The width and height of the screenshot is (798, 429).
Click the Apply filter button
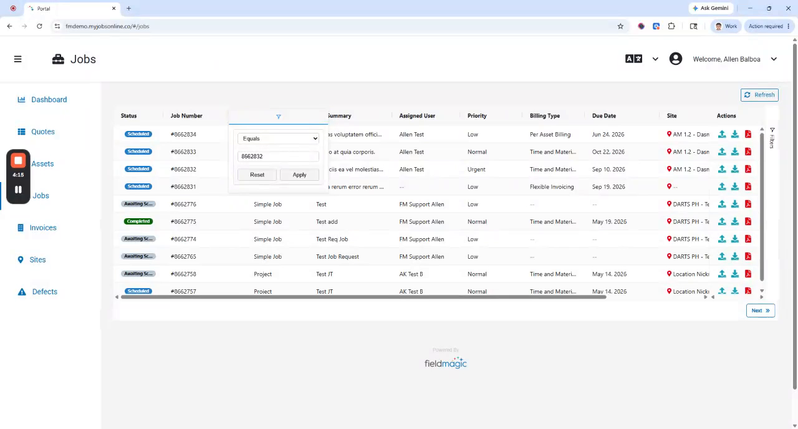299,175
